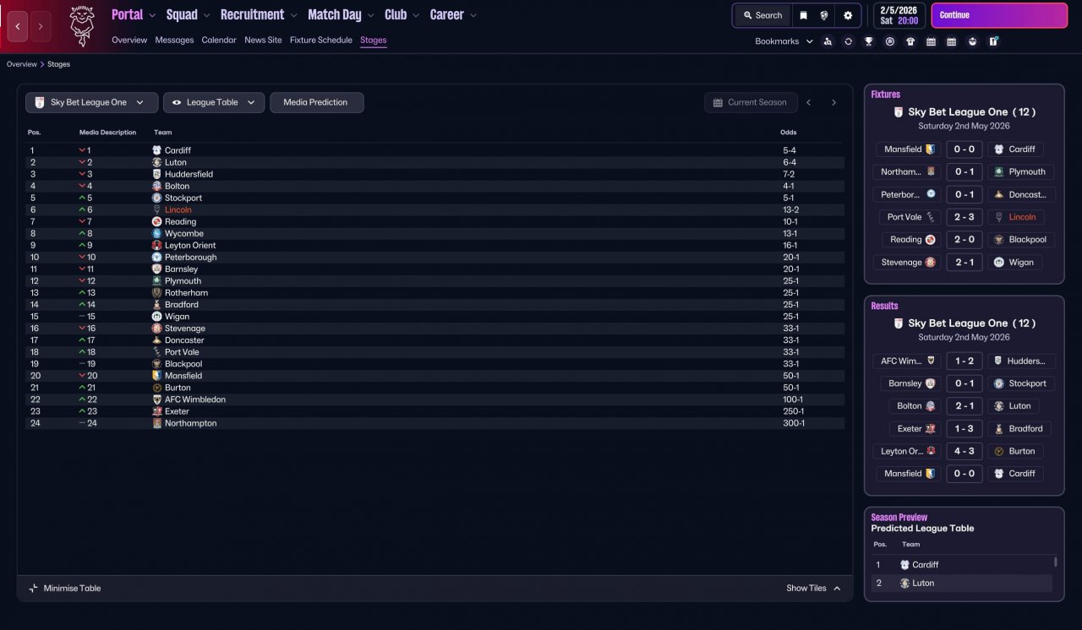Click the Cardiff badge in the league table
The width and height of the screenshot is (1082, 630).
(x=156, y=150)
